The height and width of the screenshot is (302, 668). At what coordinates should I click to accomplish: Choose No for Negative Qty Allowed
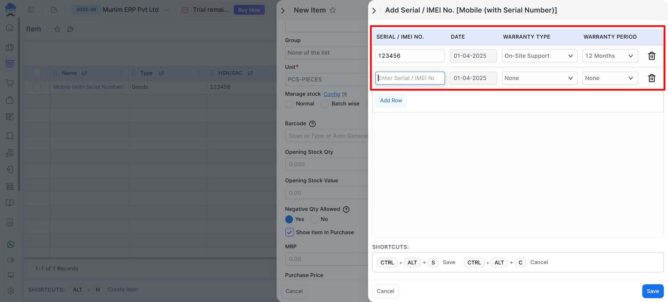315,219
